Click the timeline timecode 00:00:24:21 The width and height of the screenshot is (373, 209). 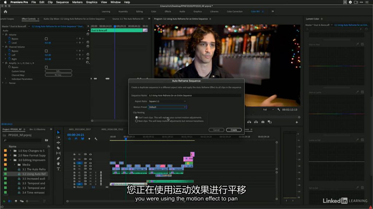pyautogui.click(x=76, y=135)
